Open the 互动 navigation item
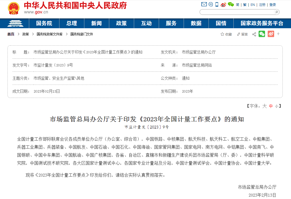 [146, 23]
